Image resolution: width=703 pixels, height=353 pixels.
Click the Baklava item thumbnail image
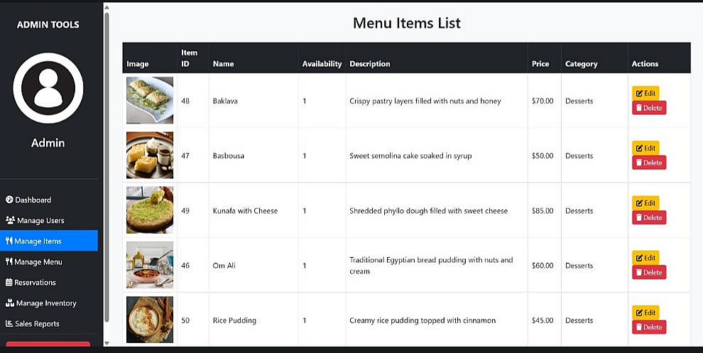[150, 100]
